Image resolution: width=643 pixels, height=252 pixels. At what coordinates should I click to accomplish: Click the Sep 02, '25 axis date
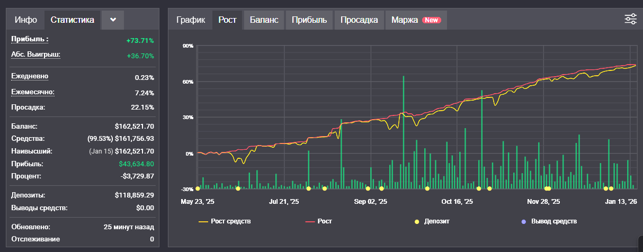click(371, 202)
